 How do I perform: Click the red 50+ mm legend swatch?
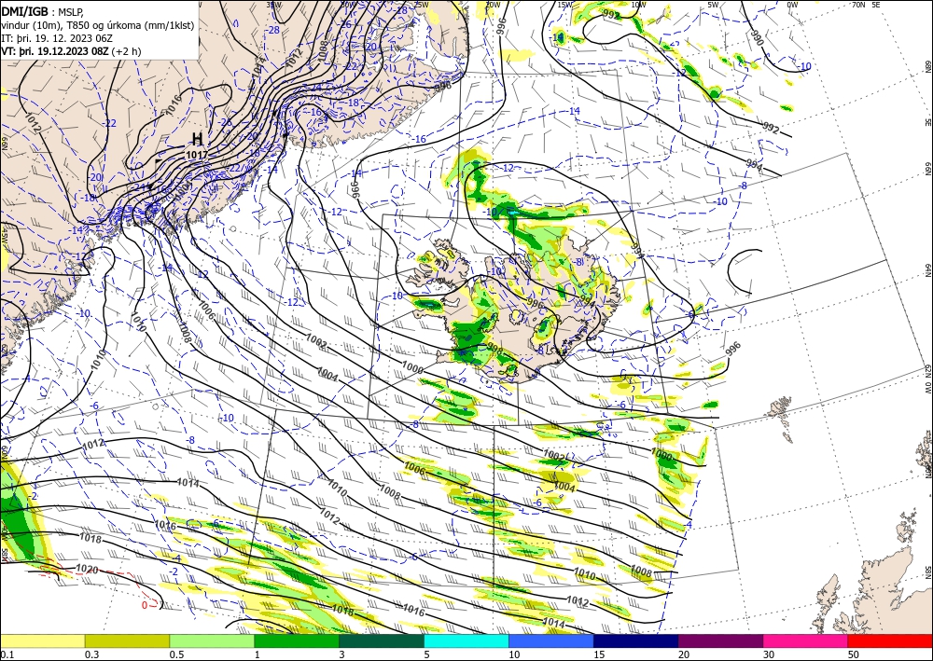pyautogui.click(x=890, y=640)
